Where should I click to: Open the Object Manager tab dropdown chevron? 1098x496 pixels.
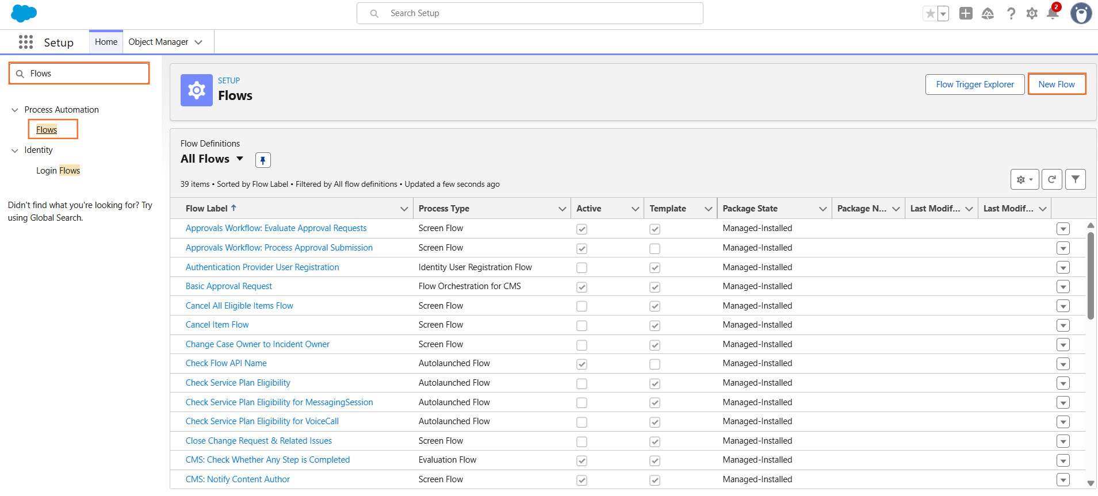click(198, 42)
